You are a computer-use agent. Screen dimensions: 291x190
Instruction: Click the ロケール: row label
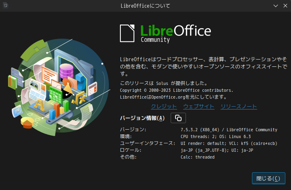[x=131, y=150]
